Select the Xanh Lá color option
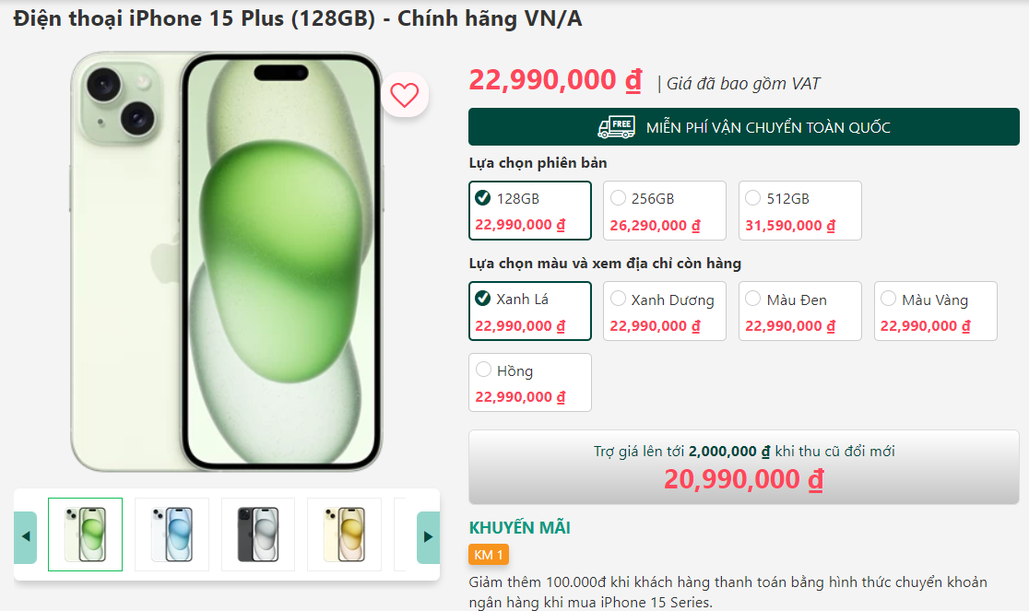Viewport: 1029px width, 611px height. pyautogui.click(x=529, y=311)
